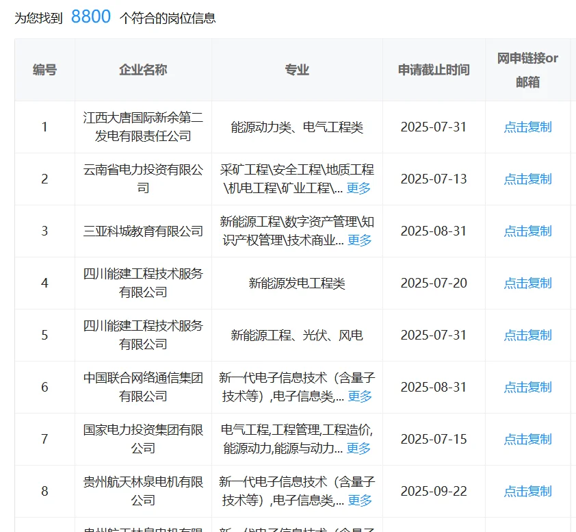576x532 pixels.
Task: Click deadline 2025-07-15
Action: coord(434,440)
